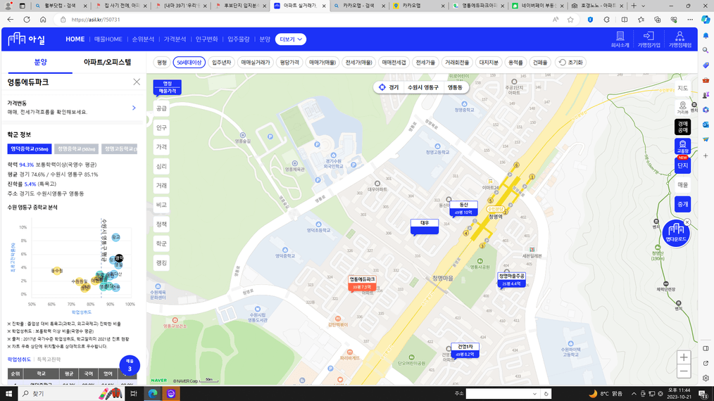Open Edge sidebar shopping tag icon
This screenshot has width=714, height=401.
[x=706, y=65]
